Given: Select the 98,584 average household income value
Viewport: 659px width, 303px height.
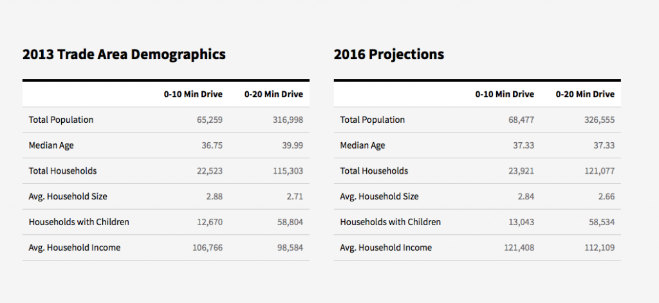Looking at the screenshot, I should (290, 248).
